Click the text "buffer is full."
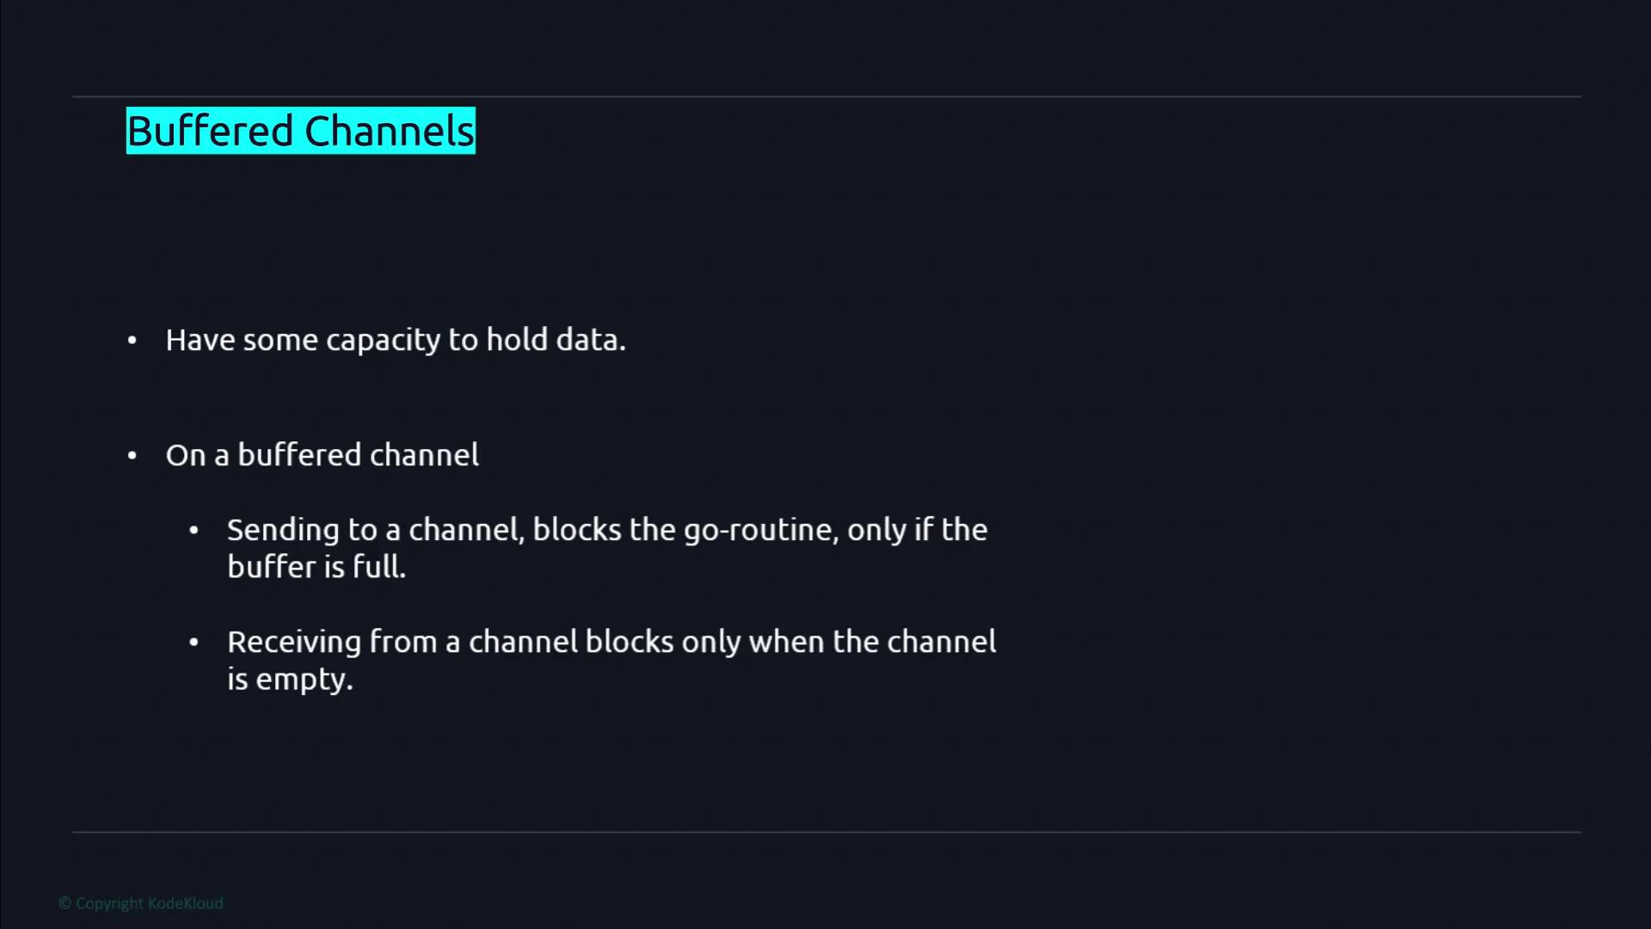This screenshot has height=929, width=1651. [x=316, y=568]
